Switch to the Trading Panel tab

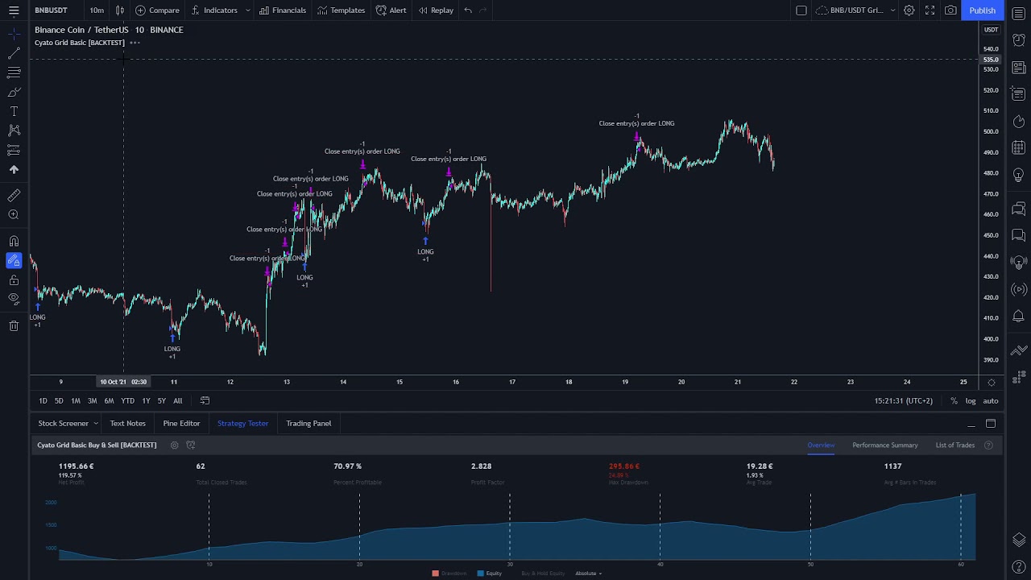click(x=308, y=423)
